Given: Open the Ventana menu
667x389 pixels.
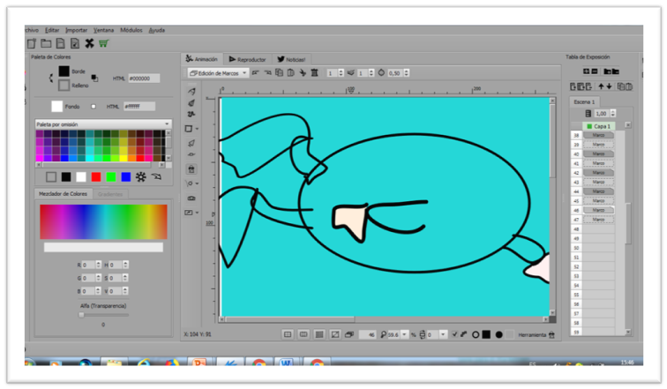Looking at the screenshot, I should [x=103, y=30].
